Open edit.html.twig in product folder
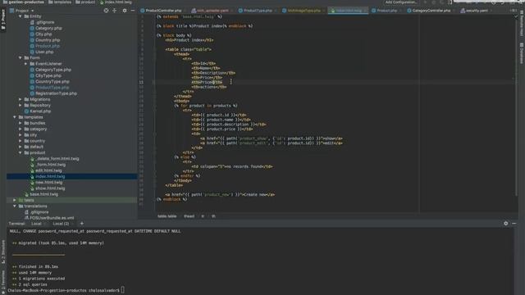This screenshot has width=525, height=295. pyautogui.click(x=48, y=170)
